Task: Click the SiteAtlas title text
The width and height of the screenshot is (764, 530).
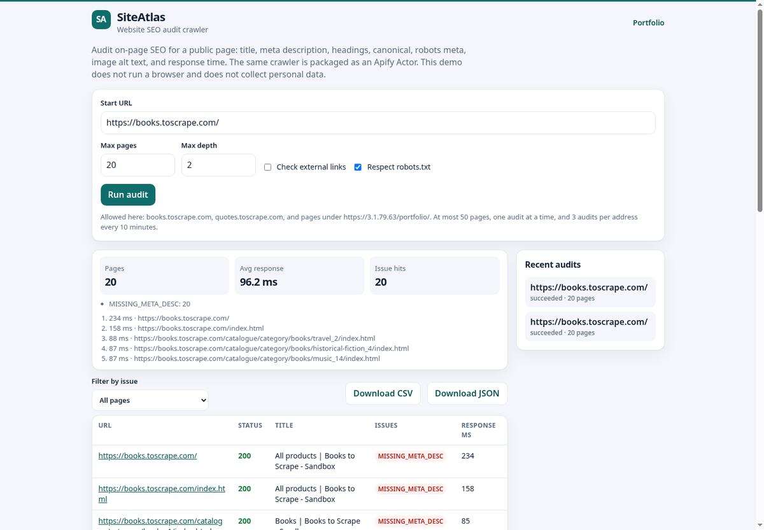Action: point(141,17)
